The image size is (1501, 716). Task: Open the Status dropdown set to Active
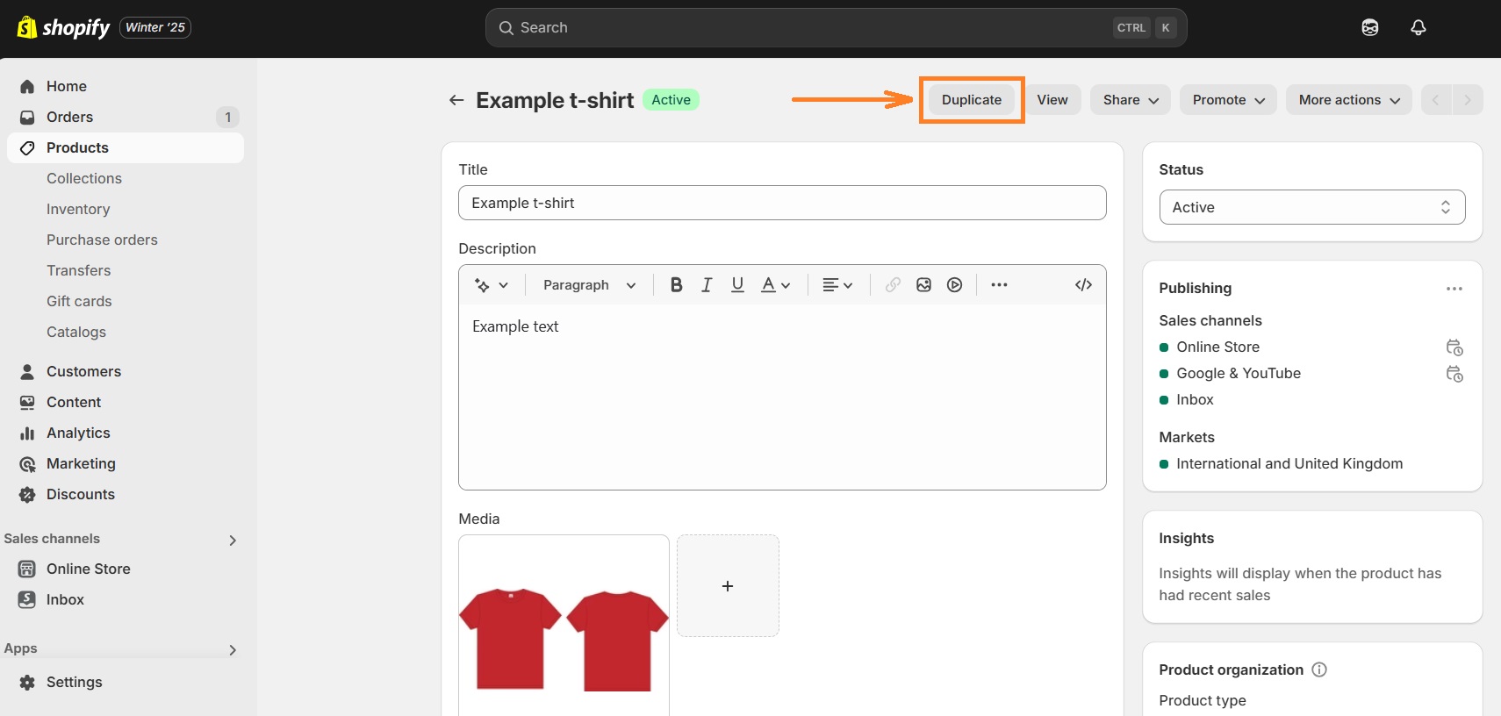point(1312,207)
